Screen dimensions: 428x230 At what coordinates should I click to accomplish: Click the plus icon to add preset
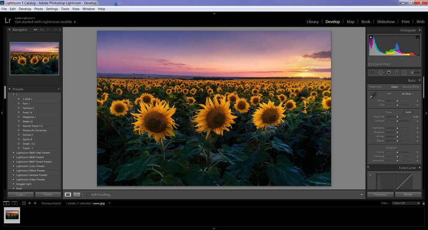click(x=59, y=89)
